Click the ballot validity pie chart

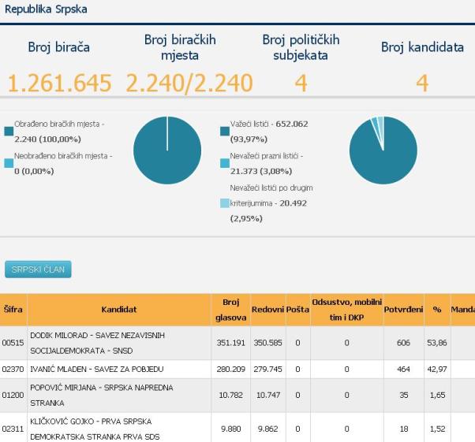[383, 150]
